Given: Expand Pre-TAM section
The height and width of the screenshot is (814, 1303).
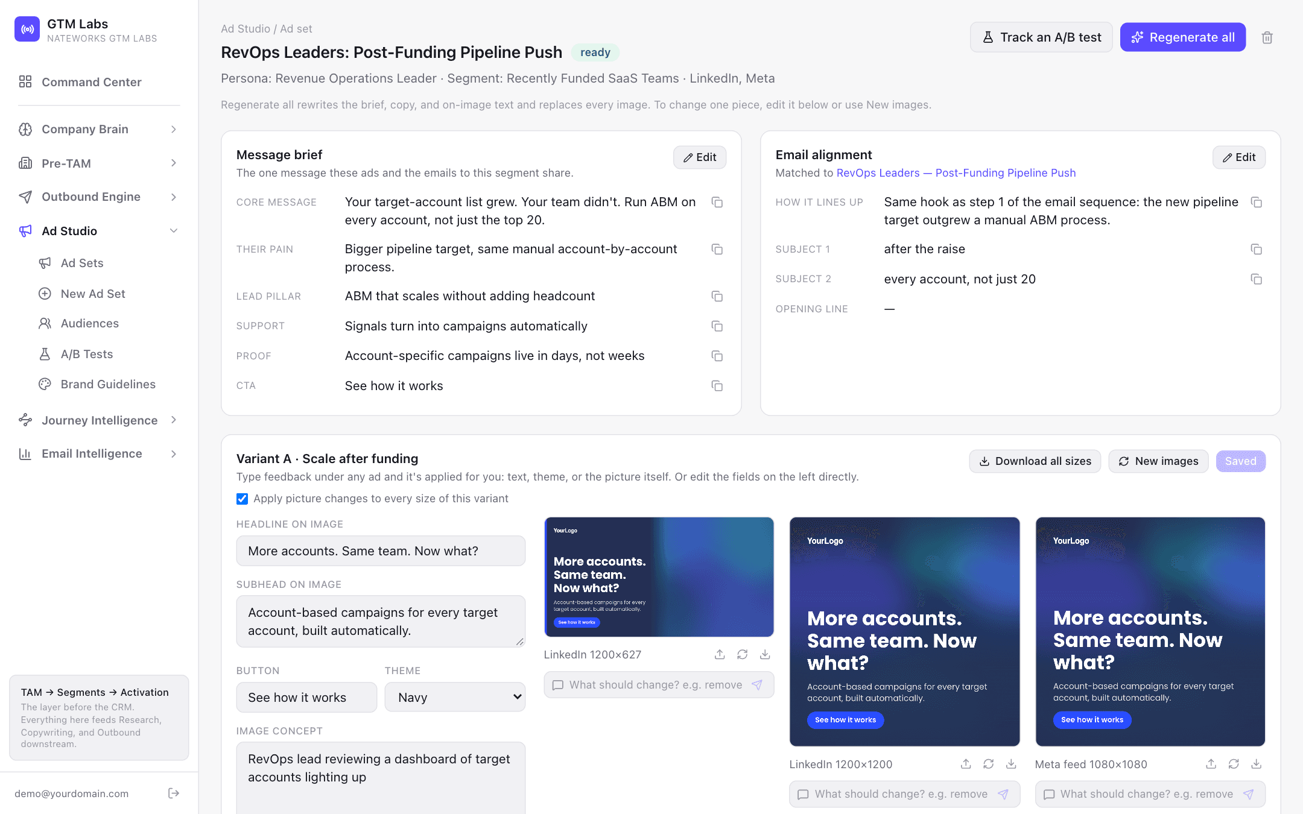Looking at the screenshot, I should [99, 163].
